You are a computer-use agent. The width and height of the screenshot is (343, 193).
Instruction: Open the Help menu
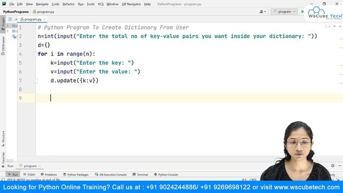(147, 4)
